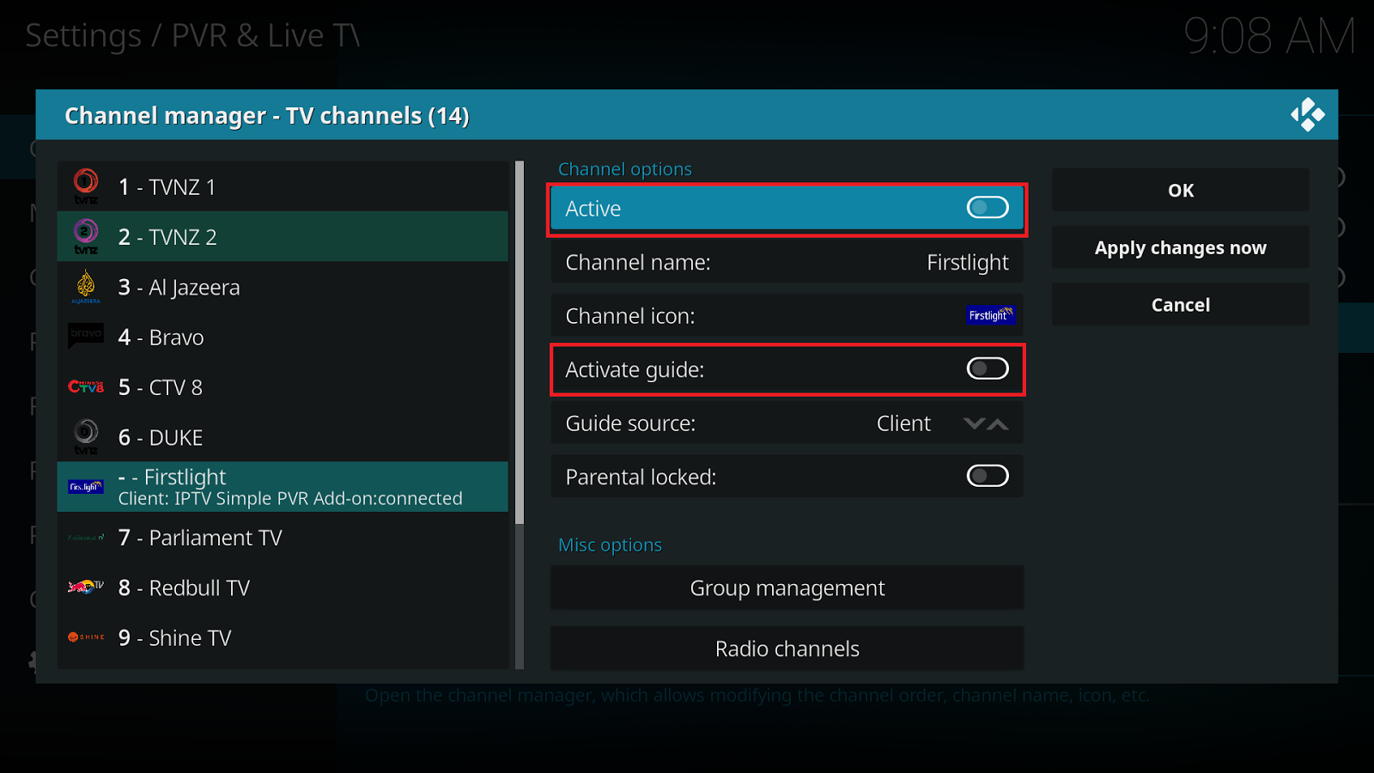Turn on the Activate guide switch

pos(987,368)
